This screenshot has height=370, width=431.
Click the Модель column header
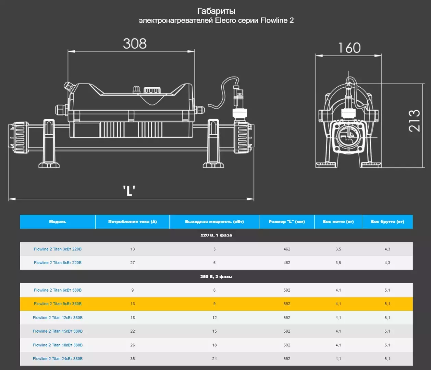coord(58,222)
